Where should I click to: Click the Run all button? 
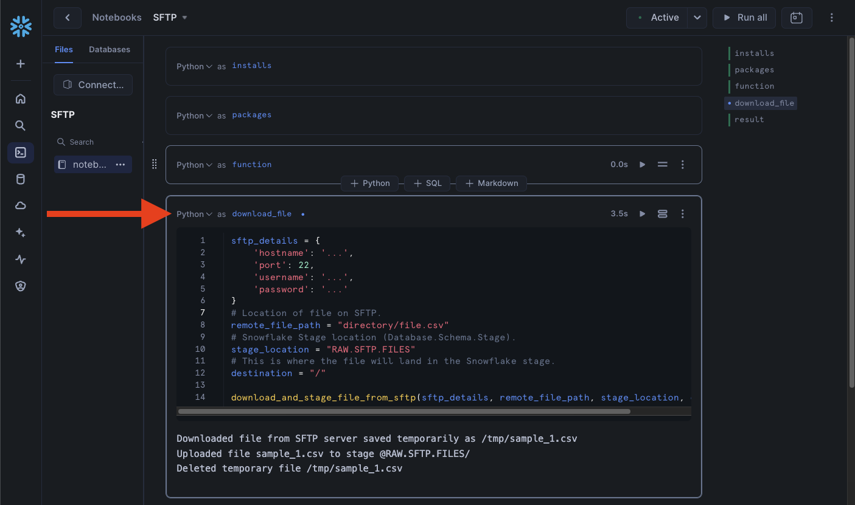[744, 18]
